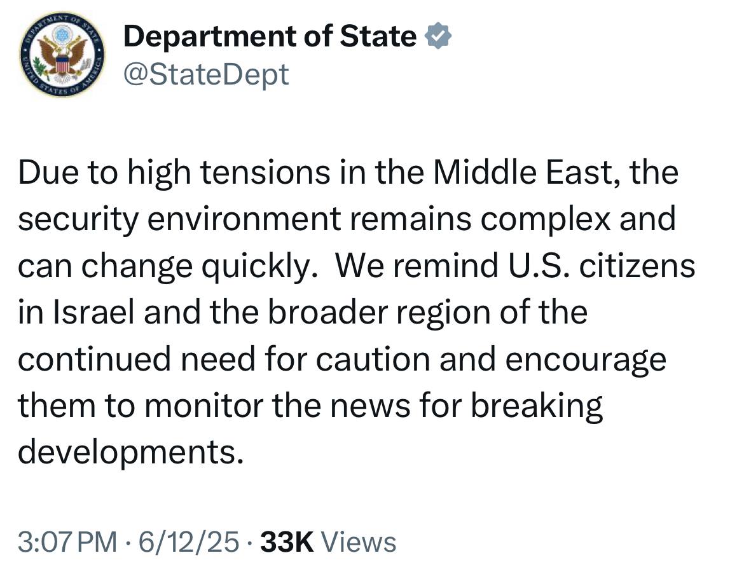Click "continued need for caution" text
Screen dimensions: 744x574
[x=224, y=359]
